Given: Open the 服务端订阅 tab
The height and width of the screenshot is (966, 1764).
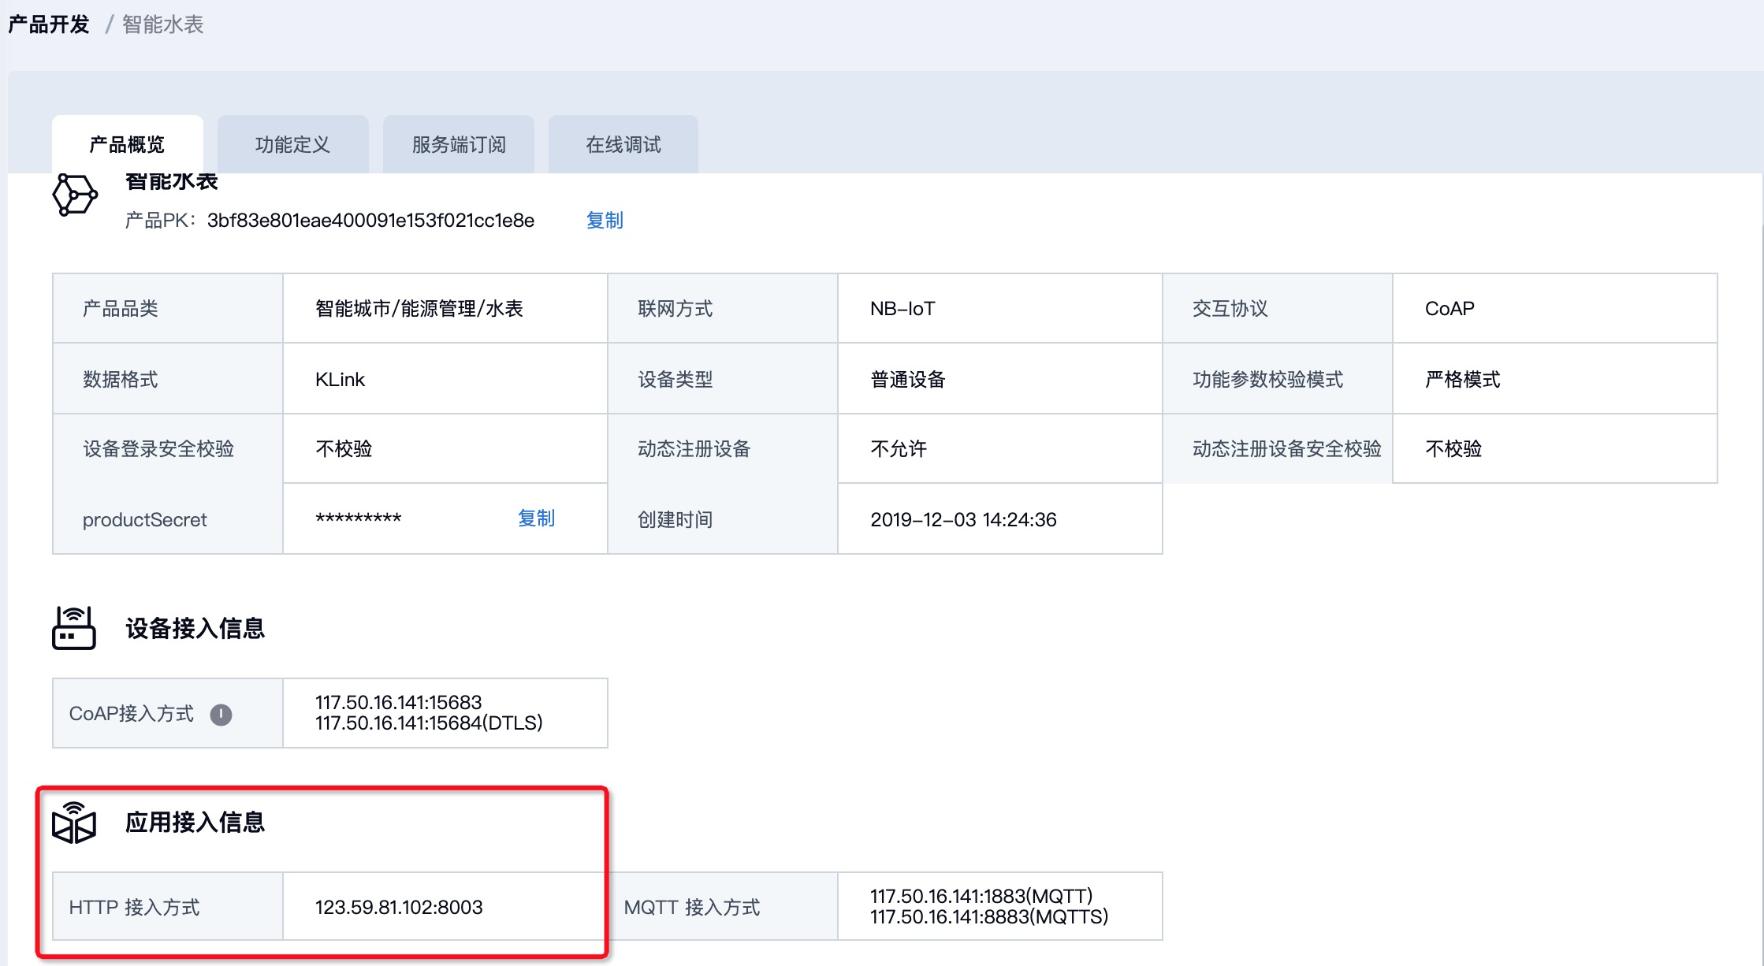Looking at the screenshot, I should click(x=459, y=145).
